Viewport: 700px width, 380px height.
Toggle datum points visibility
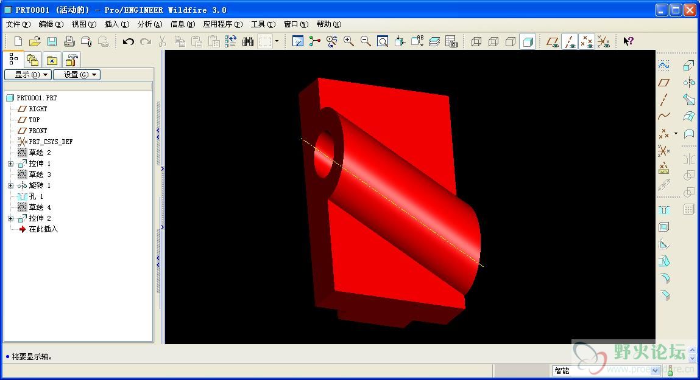[x=587, y=41]
